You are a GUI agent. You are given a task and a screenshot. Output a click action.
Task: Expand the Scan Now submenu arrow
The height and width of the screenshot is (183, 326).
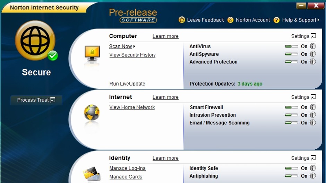pos(134,46)
